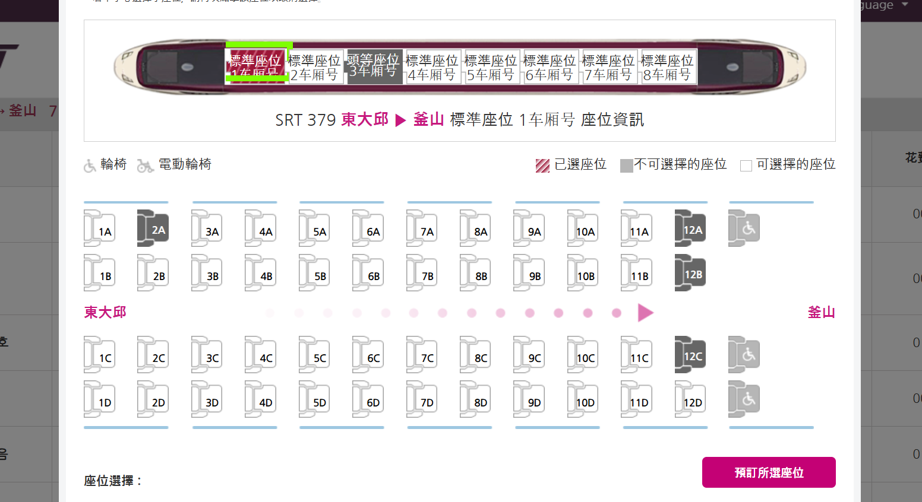This screenshot has height=502, width=922.
Task: Select seat 11D
Action: coord(636,399)
